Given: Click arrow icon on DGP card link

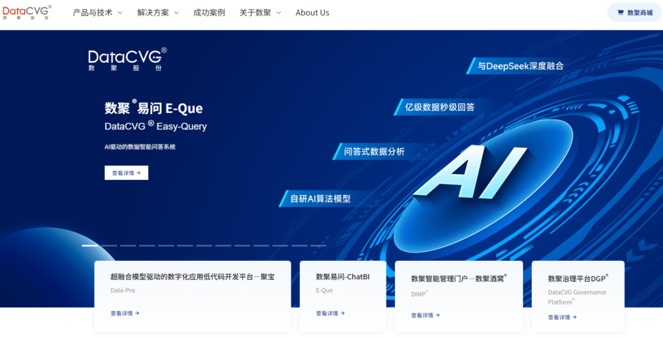Looking at the screenshot, I should coord(575,317).
